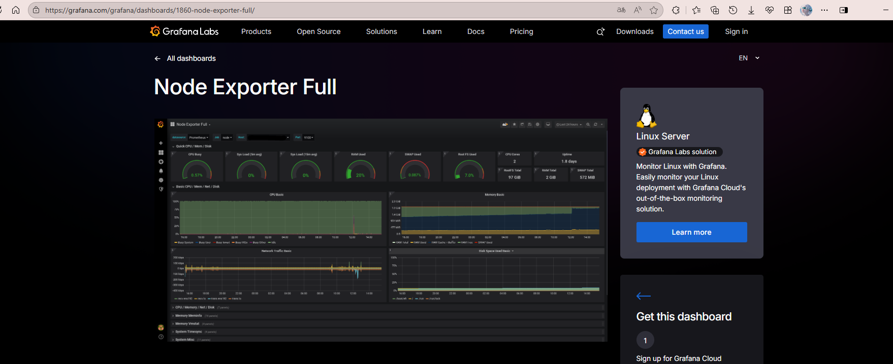Open the browser Settings and more menu
893x364 pixels.
824,10
